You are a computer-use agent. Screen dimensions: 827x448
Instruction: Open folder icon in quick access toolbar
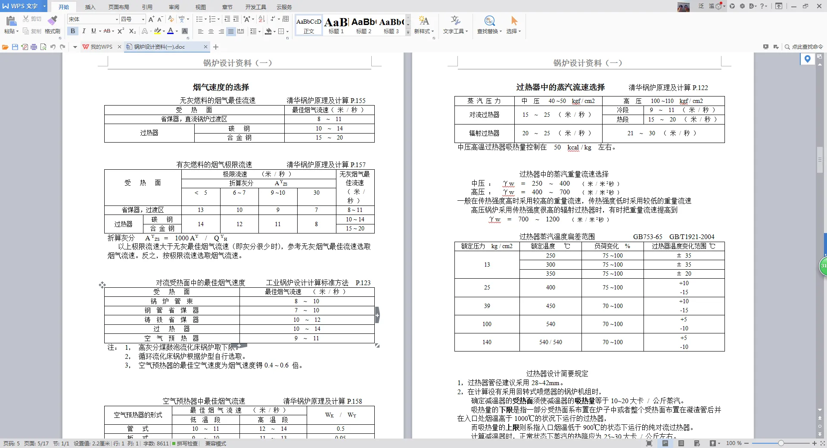5,47
